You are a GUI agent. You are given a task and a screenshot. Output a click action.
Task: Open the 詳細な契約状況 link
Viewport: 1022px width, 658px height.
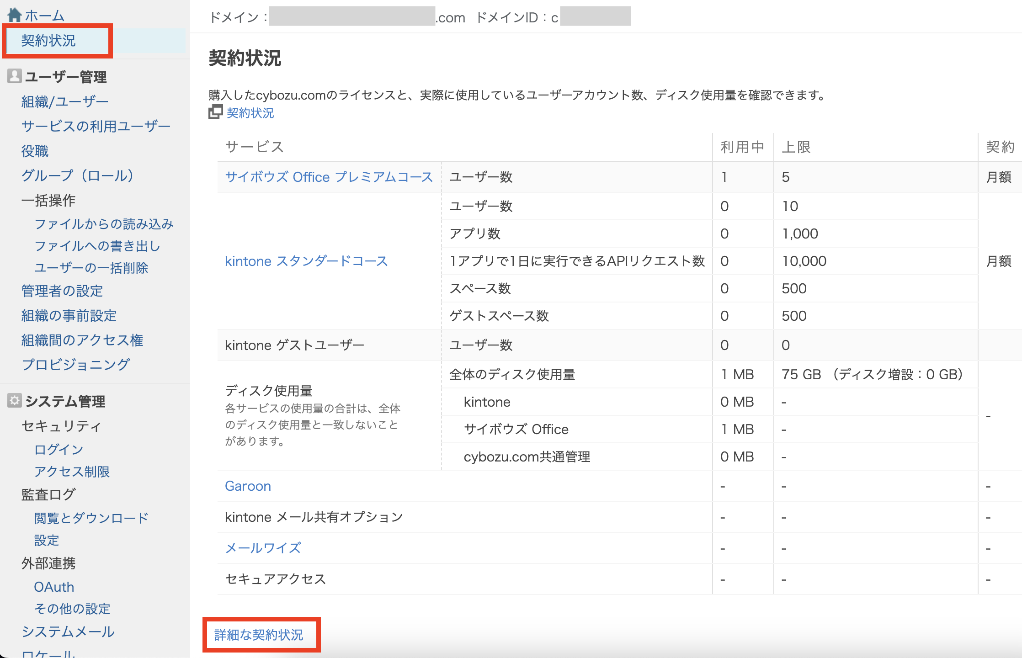259,634
